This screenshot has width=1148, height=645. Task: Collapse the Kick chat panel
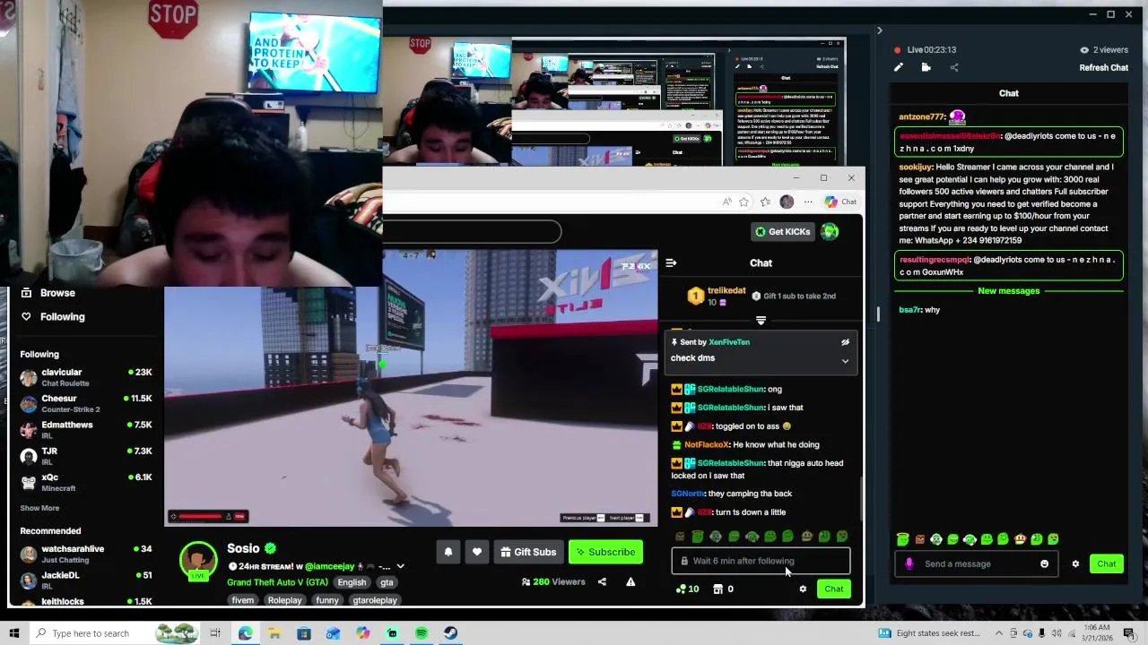[671, 263]
